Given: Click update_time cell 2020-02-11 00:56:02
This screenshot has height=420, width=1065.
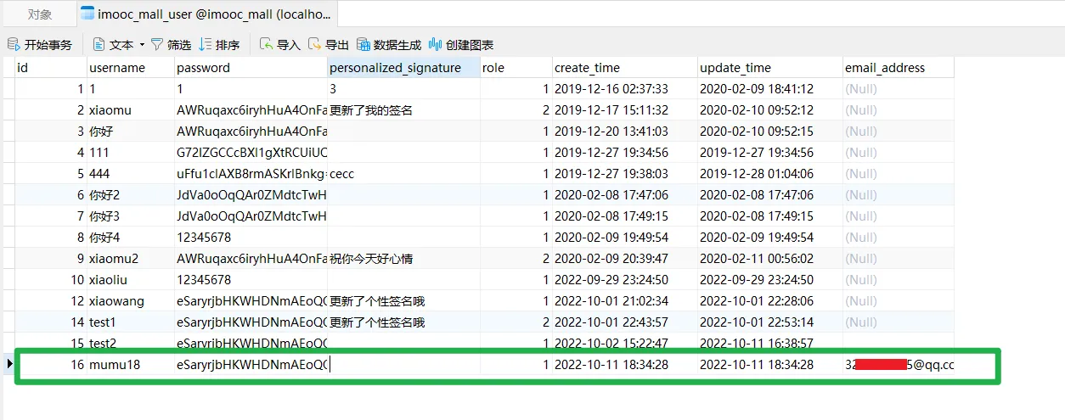Looking at the screenshot, I should tap(769, 259).
